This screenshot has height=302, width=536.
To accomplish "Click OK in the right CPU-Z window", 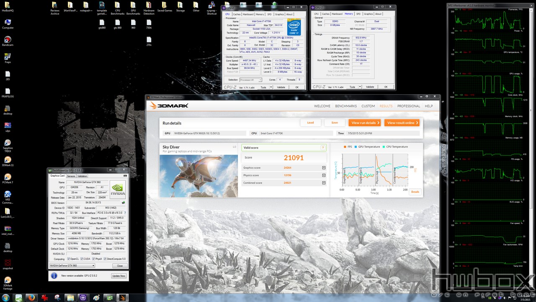I will click(x=386, y=87).
